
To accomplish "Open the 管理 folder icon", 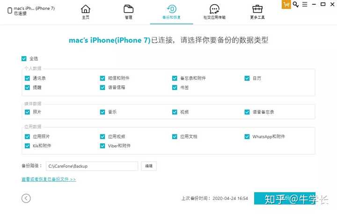I will (x=129, y=9).
